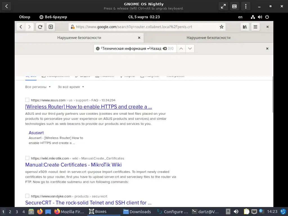Open SecureCRT rock-solid Telnet result link
The image size is (288, 216).
pos(88,202)
